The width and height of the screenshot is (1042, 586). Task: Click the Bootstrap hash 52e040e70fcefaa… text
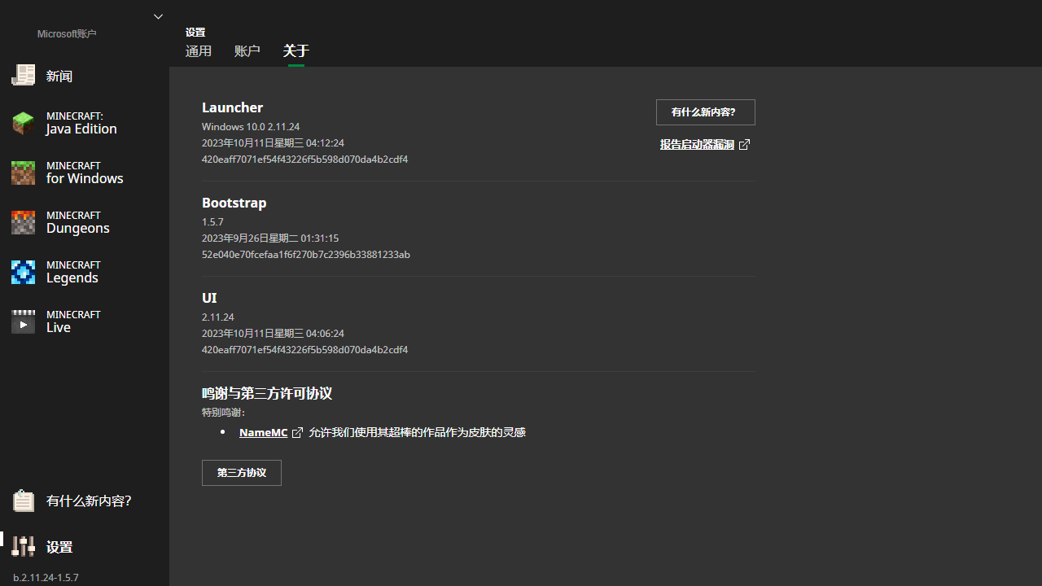coord(306,255)
